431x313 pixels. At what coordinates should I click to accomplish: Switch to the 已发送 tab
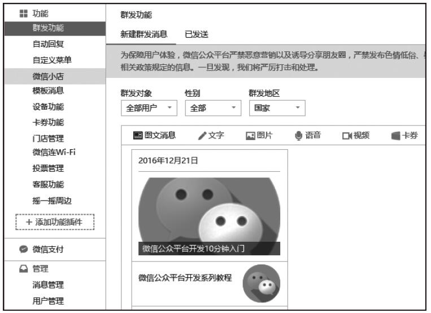[197, 34]
